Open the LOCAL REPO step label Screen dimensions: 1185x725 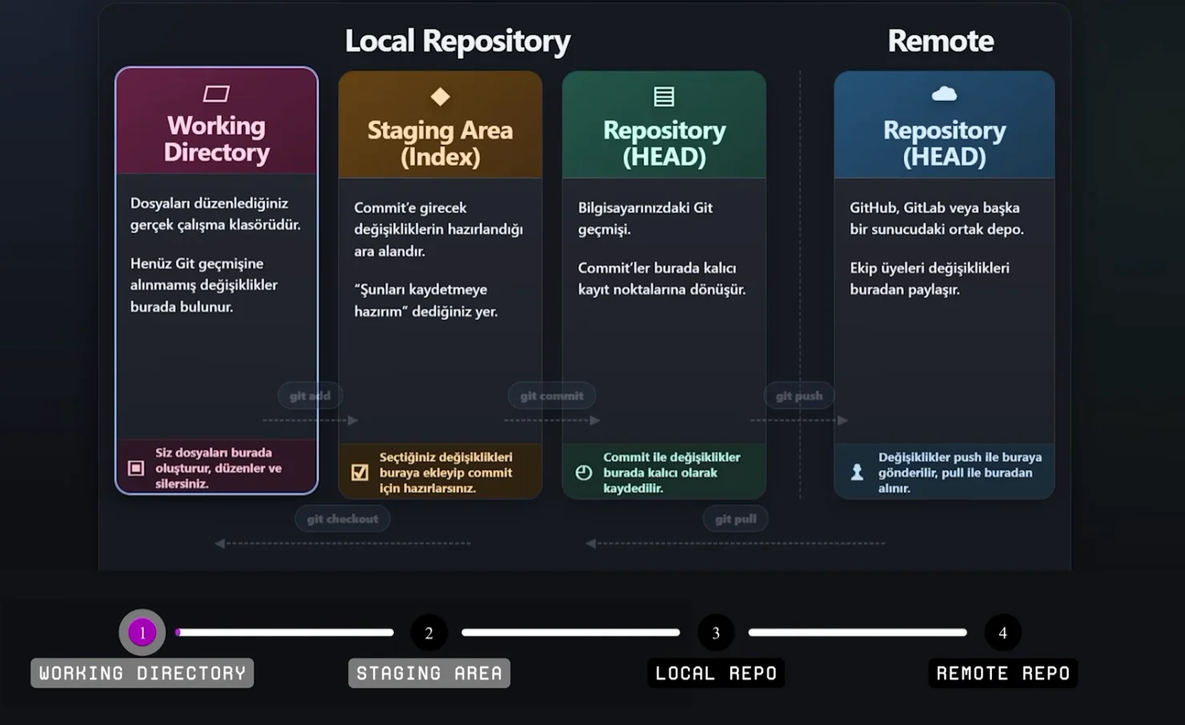(716, 673)
